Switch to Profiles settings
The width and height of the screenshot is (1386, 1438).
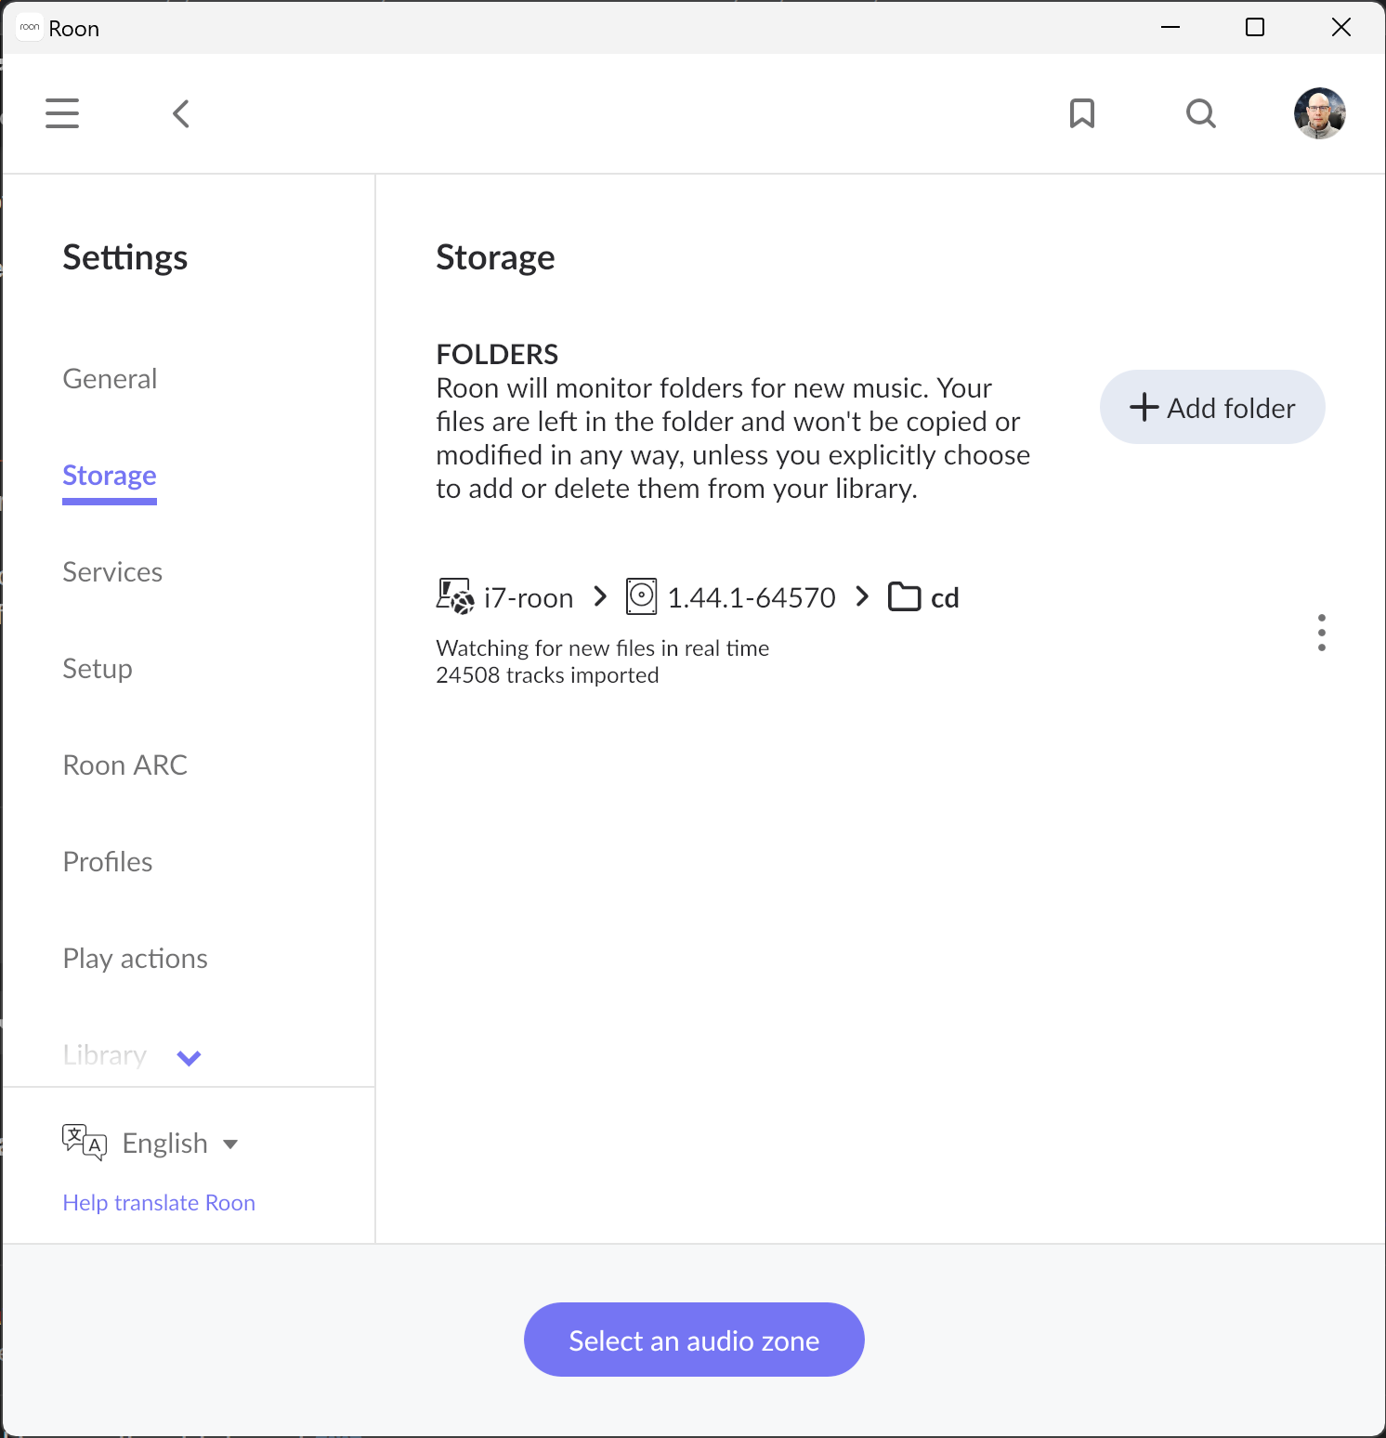click(108, 862)
